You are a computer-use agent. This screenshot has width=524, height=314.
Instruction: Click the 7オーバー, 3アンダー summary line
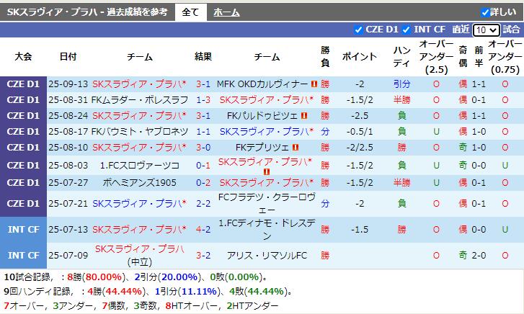point(141,305)
